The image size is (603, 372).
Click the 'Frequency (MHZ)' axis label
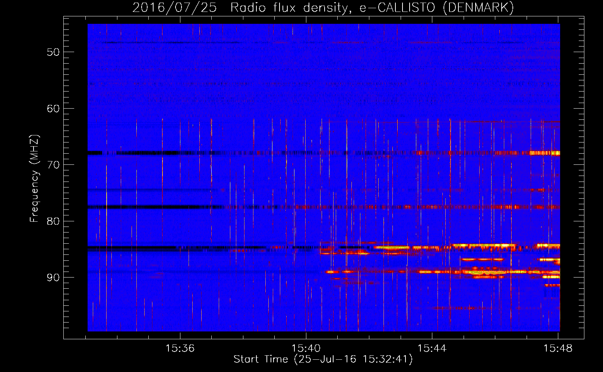click(34, 179)
